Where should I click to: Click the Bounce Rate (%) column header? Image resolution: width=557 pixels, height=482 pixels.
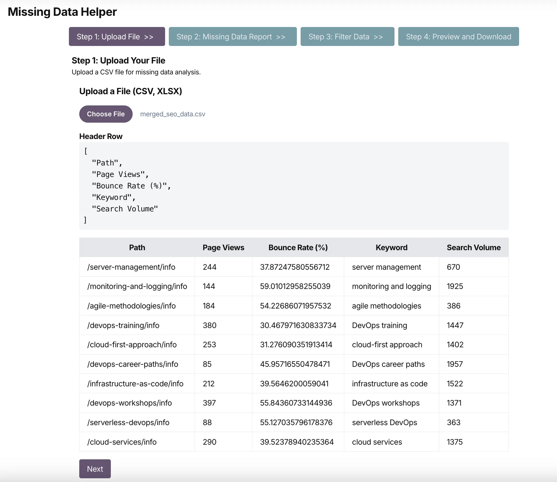(298, 247)
